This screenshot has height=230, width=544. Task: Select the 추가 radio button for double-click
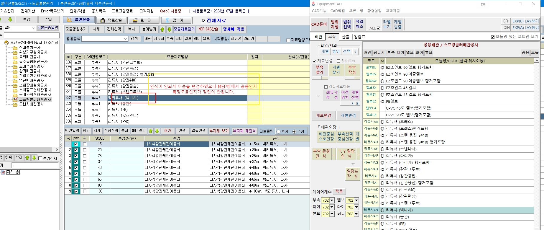click(x=278, y=131)
